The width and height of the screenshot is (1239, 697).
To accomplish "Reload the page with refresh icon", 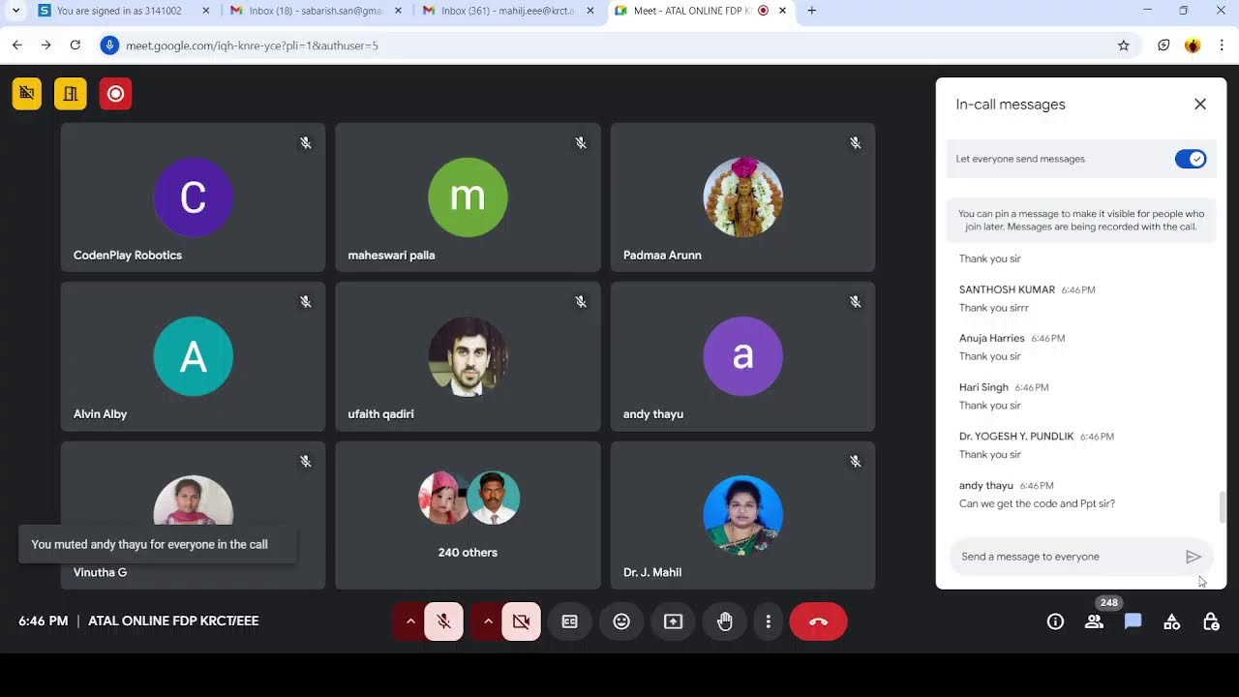I will pyautogui.click(x=76, y=45).
